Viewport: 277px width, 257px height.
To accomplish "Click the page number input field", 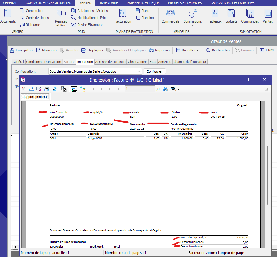I will point(140,89).
